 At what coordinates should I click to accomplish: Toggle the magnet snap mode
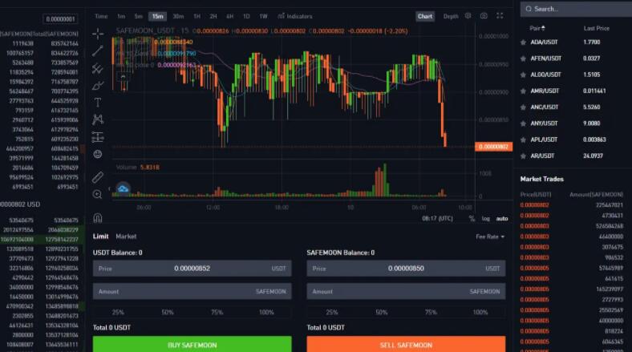(98, 218)
